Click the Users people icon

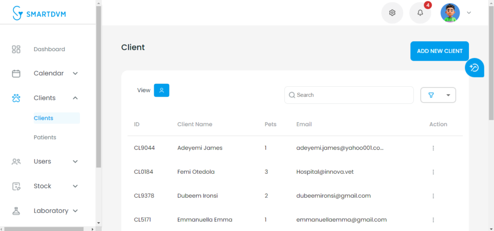pos(16,162)
